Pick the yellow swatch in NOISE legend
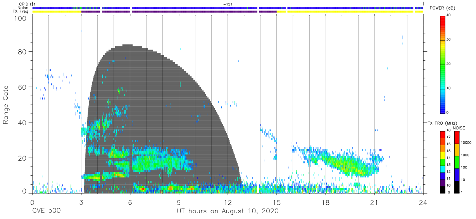The height and width of the screenshot is (219, 476). (x=457, y=150)
